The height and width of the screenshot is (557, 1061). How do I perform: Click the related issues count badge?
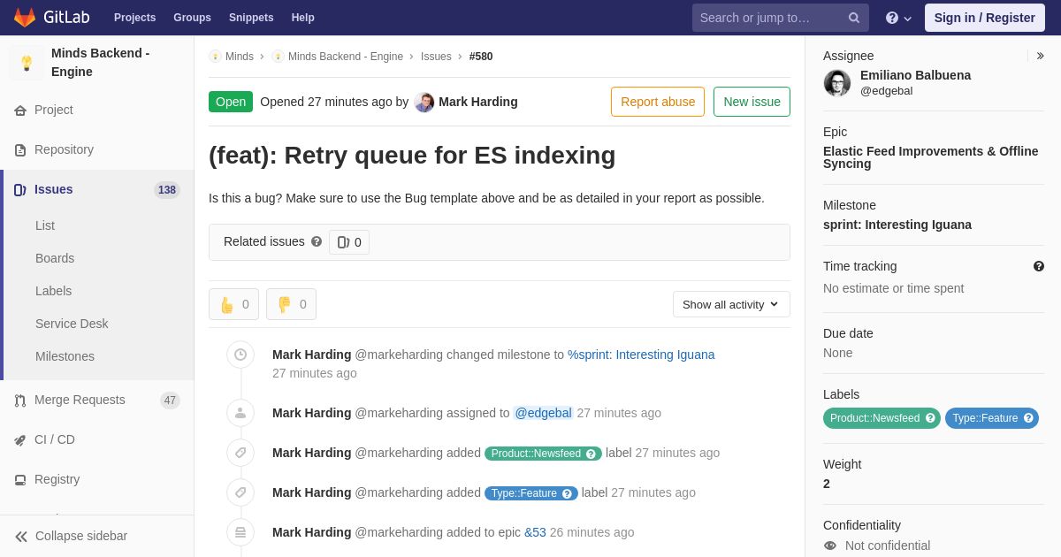point(349,242)
